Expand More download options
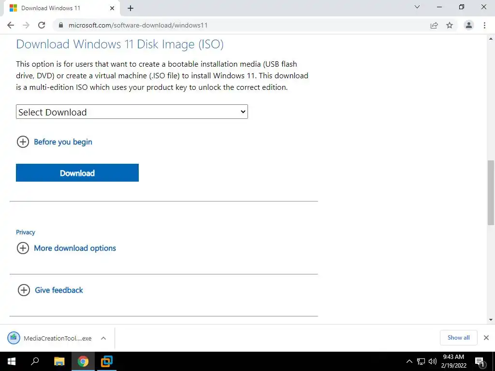This screenshot has width=495, height=371. [x=66, y=248]
